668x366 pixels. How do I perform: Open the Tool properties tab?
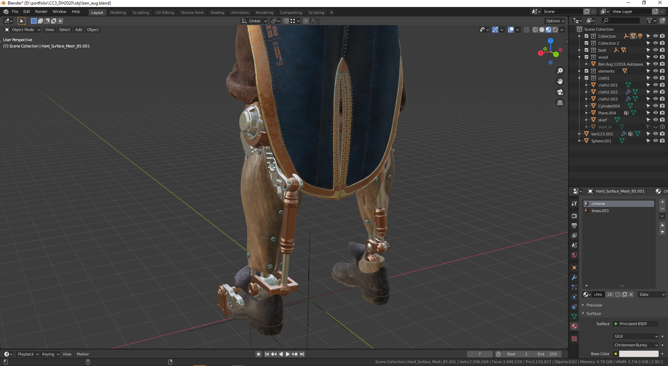[x=574, y=203]
